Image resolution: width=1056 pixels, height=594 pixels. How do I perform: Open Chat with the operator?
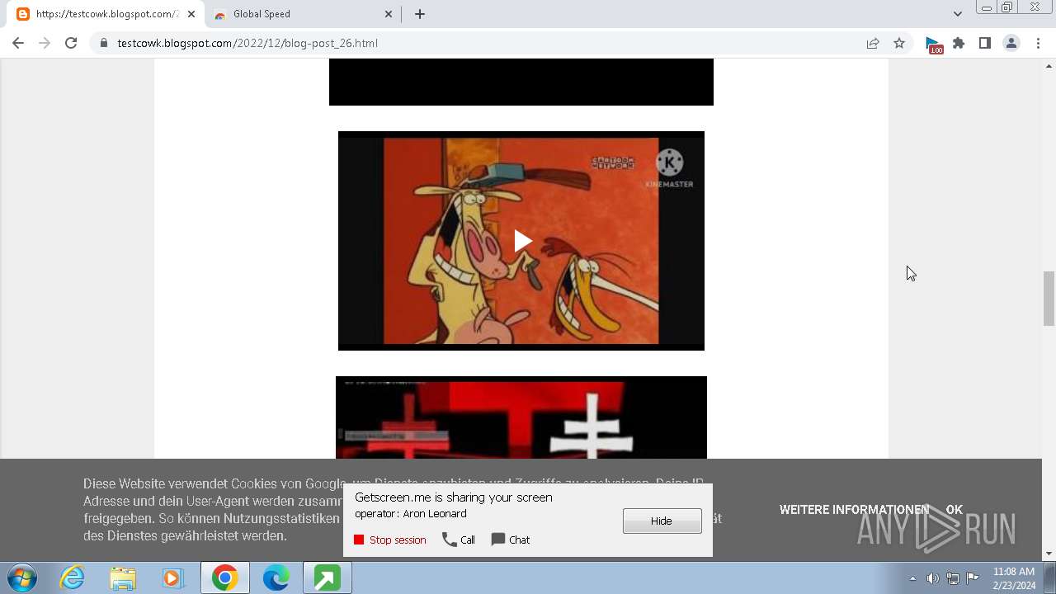[511, 540]
